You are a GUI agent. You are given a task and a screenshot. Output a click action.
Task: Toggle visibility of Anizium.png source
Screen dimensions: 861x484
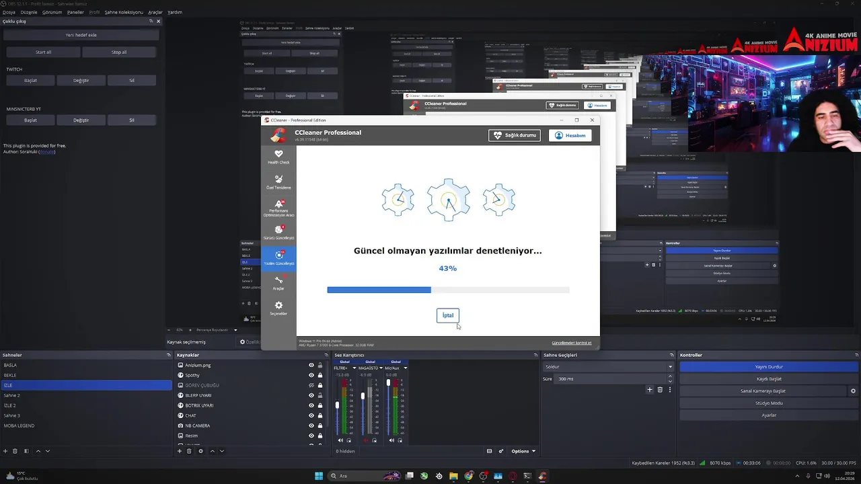tap(311, 365)
